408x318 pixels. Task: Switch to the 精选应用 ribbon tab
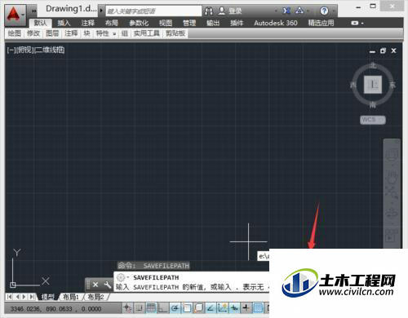point(321,23)
